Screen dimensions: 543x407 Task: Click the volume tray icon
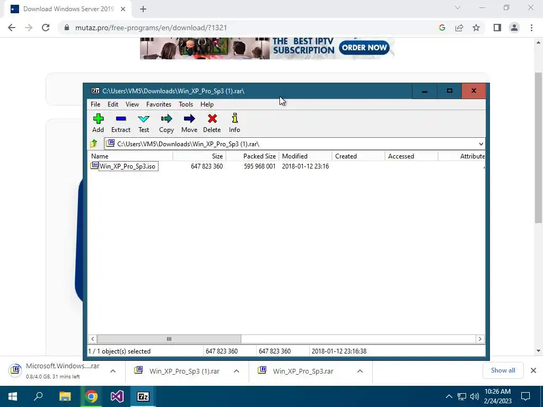[475, 396]
